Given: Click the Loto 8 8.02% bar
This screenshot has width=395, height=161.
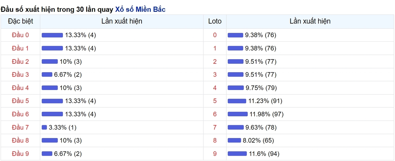Looking at the screenshot, I should (x=234, y=140).
